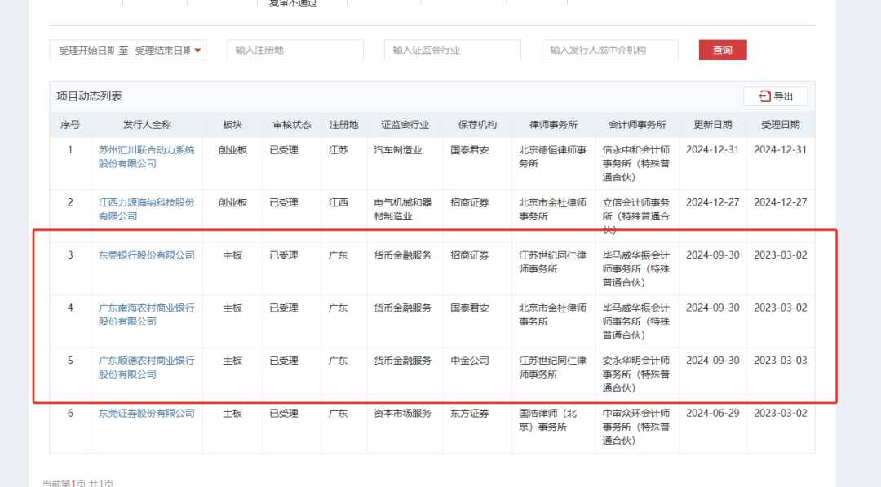Click the 证监会行业 column header
This screenshot has height=487, width=881.
tap(405, 125)
